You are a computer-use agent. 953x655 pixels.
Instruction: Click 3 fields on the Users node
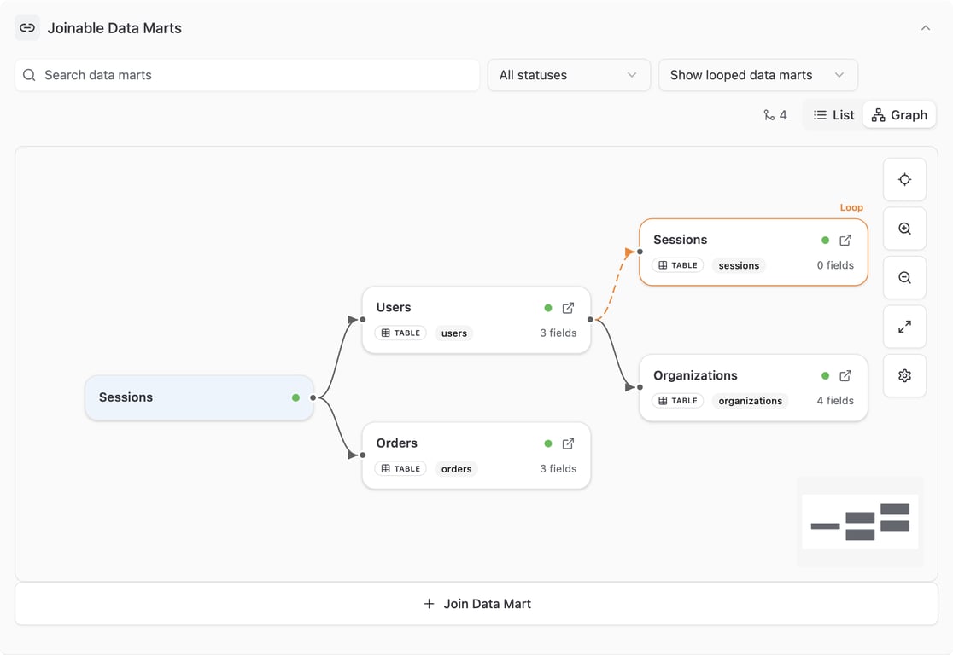pyautogui.click(x=558, y=333)
